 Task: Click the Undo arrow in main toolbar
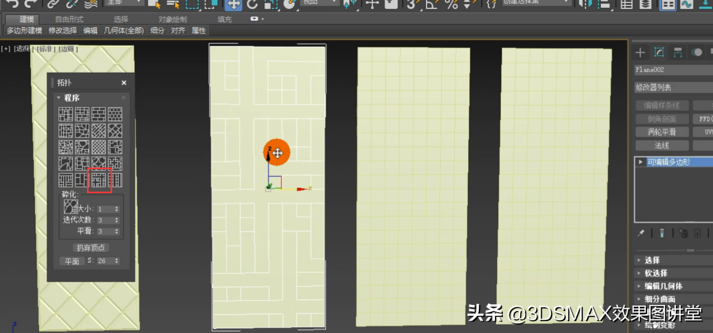pyautogui.click(x=12, y=4)
